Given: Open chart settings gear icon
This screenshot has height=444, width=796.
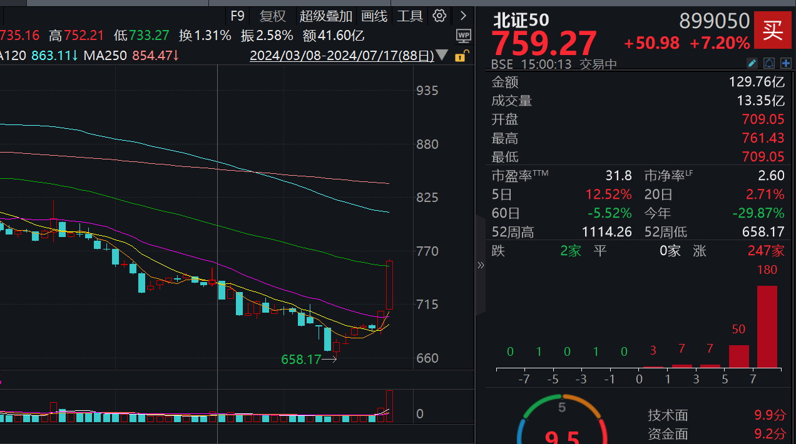Looking at the screenshot, I should point(439,16).
